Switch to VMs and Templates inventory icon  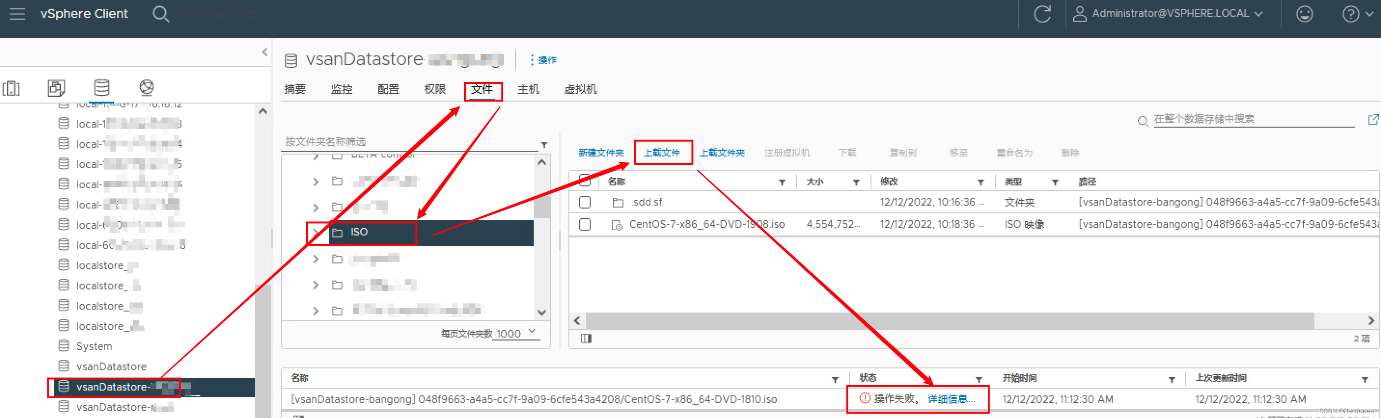[x=56, y=88]
